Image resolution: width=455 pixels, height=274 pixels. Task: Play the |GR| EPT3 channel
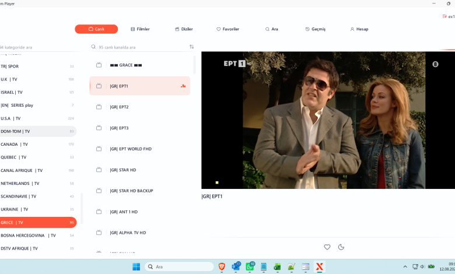(x=139, y=128)
